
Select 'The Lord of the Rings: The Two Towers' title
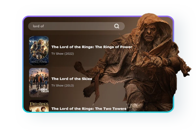(x=89, y=109)
